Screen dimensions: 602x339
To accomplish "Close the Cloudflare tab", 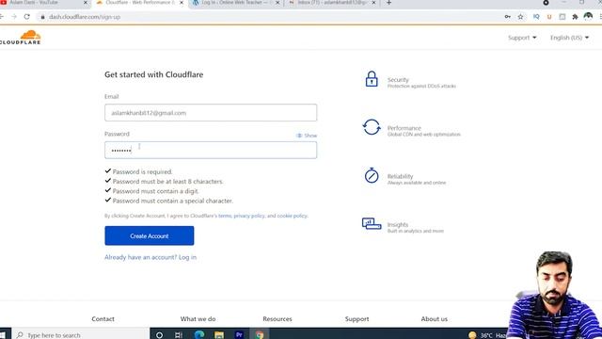I will [182, 3].
